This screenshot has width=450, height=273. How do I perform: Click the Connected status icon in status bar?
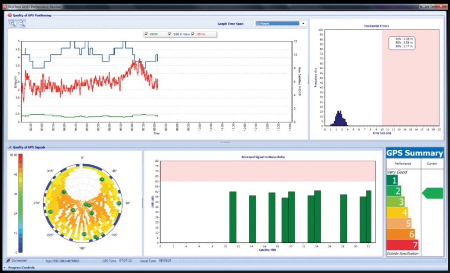9,260
